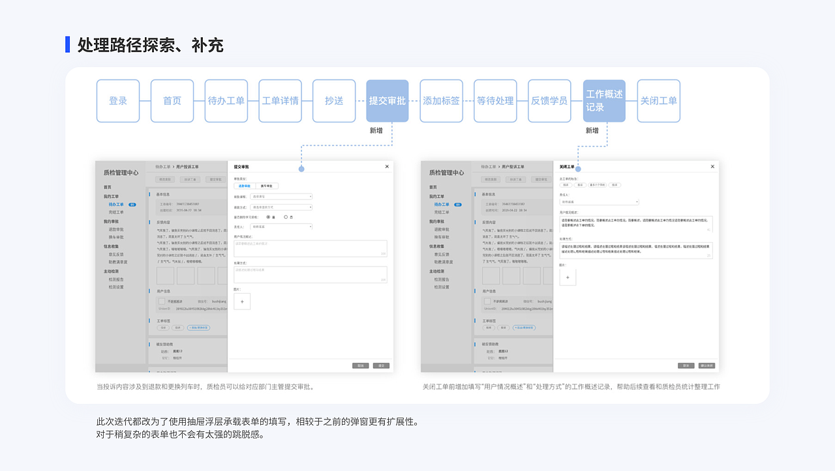The width and height of the screenshot is (835, 471).
Task: Click the 工作概述记录 flow node
Action: point(603,100)
